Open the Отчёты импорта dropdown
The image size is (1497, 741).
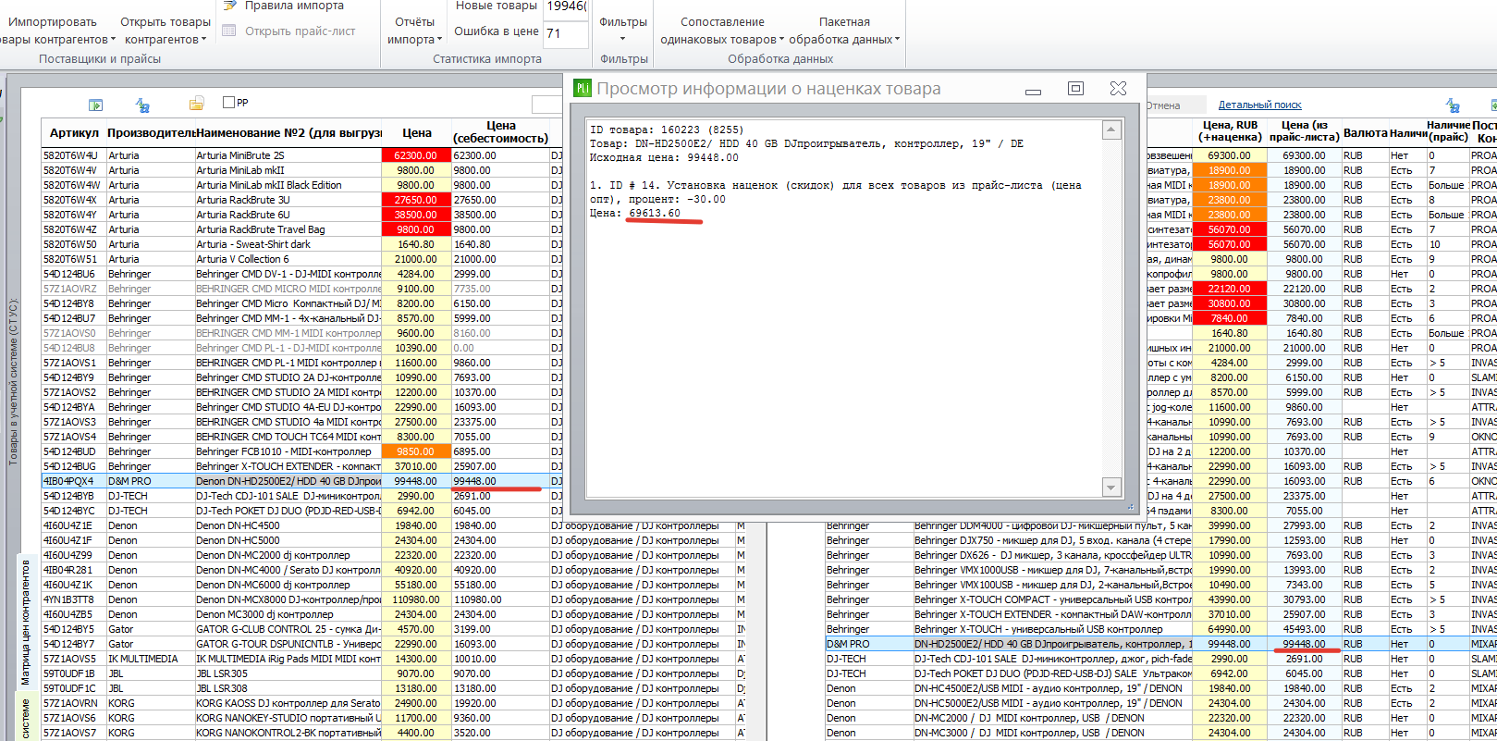click(414, 31)
